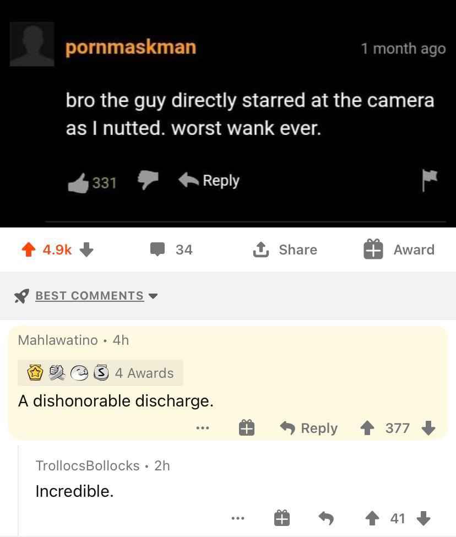Click gift icon on Mahlawatino's comment
The width and height of the screenshot is (456, 537).
click(247, 428)
